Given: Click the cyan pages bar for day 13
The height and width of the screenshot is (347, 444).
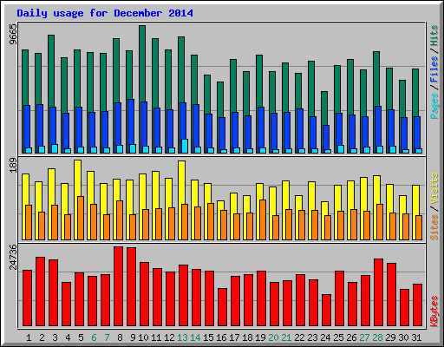Looking at the screenshot, I should tap(185, 146).
